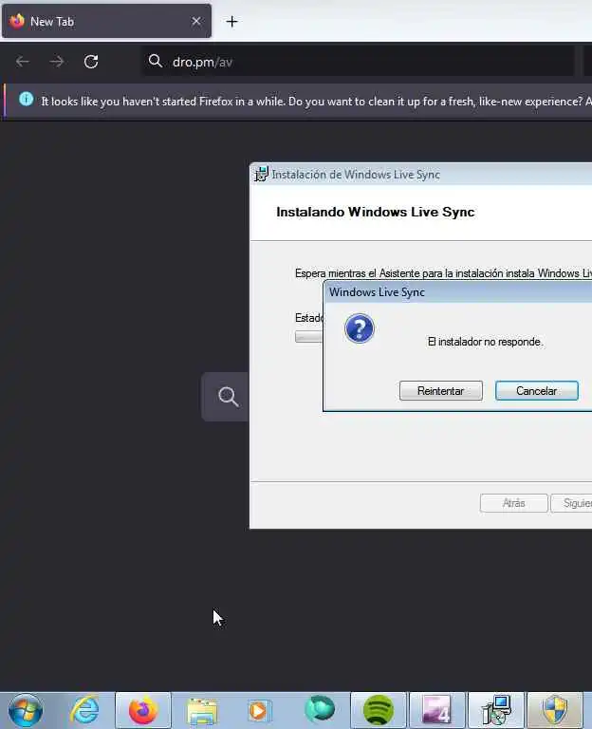Click the info icon in the Firefox notification bar

click(x=26, y=99)
